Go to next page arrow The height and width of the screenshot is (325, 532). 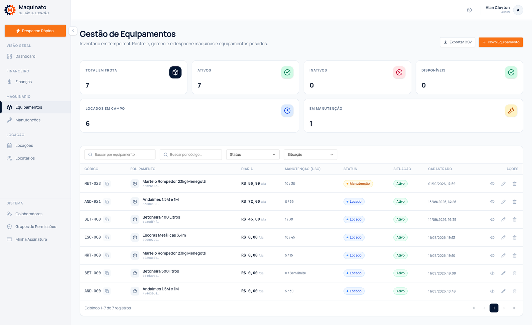point(504,308)
